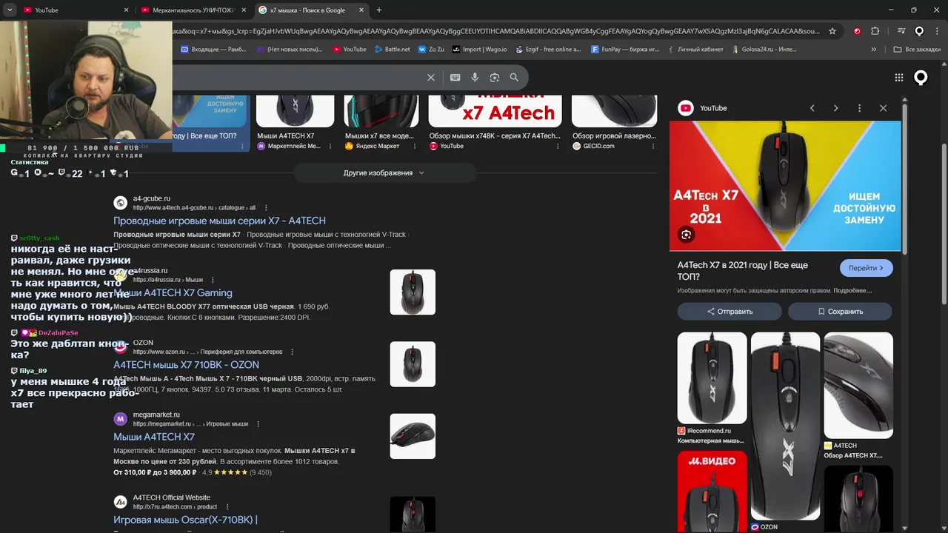Open iRecommend.ru related image thumbnail
This screenshot has height=533, width=948.
point(712,378)
